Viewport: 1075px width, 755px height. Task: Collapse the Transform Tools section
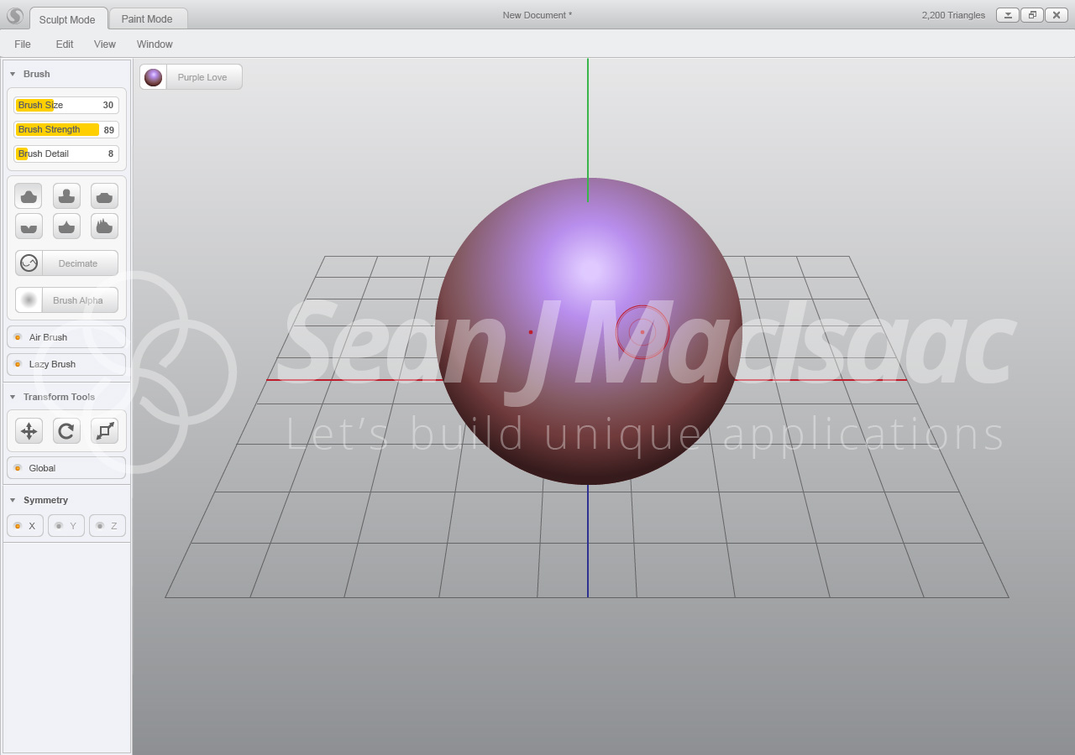[x=13, y=397]
